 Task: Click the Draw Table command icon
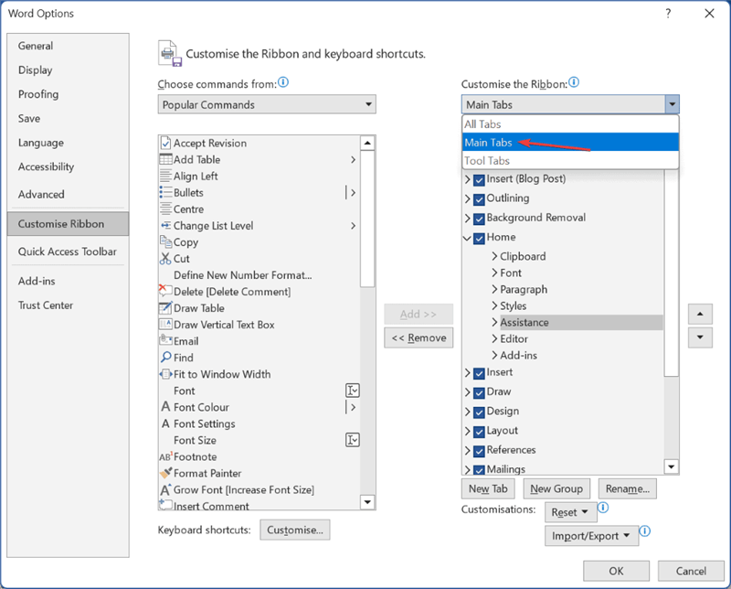click(165, 308)
